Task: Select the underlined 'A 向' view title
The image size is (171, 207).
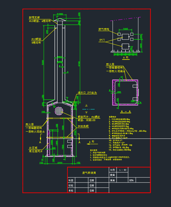Action: 126,58
